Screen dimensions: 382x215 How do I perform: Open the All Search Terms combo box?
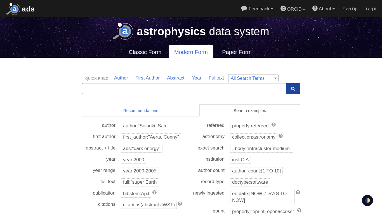pyautogui.click(x=253, y=78)
